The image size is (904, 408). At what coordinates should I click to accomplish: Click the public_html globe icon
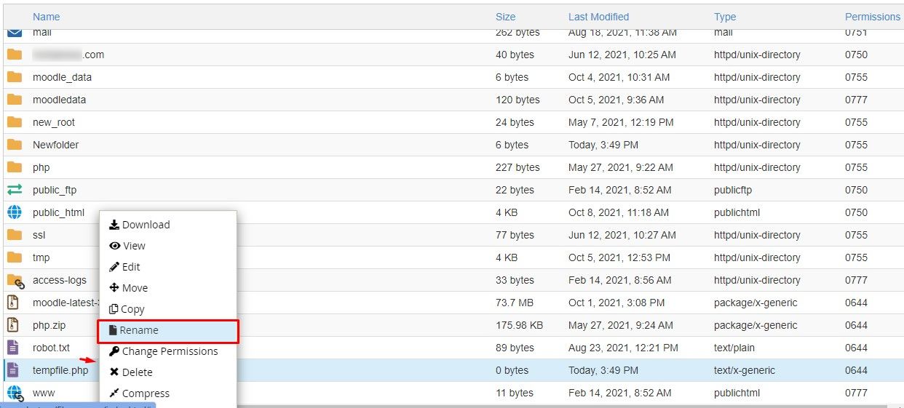(x=15, y=212)
